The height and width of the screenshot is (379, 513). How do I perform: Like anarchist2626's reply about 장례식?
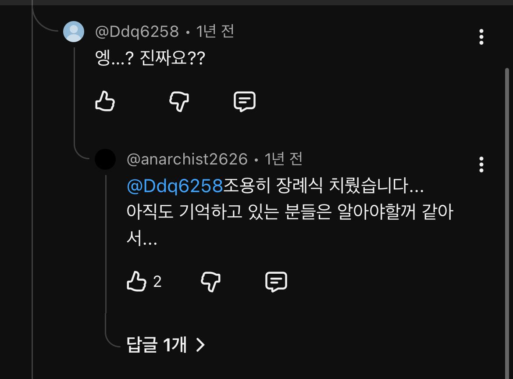pyautogui.click(x=136, y=282)
